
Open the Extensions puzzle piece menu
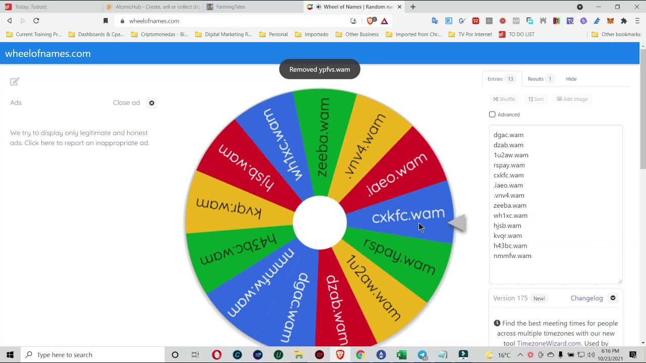click(624, 21)
